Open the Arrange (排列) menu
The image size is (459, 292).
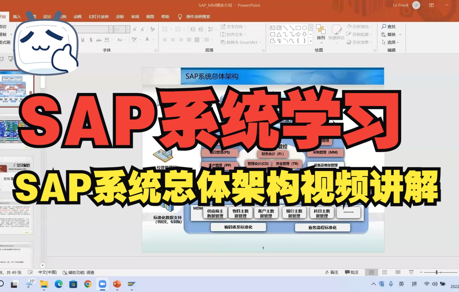(321, 34)
